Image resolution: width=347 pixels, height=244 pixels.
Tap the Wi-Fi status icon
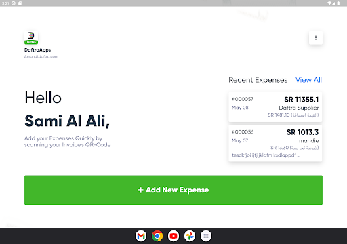(329, 3)
